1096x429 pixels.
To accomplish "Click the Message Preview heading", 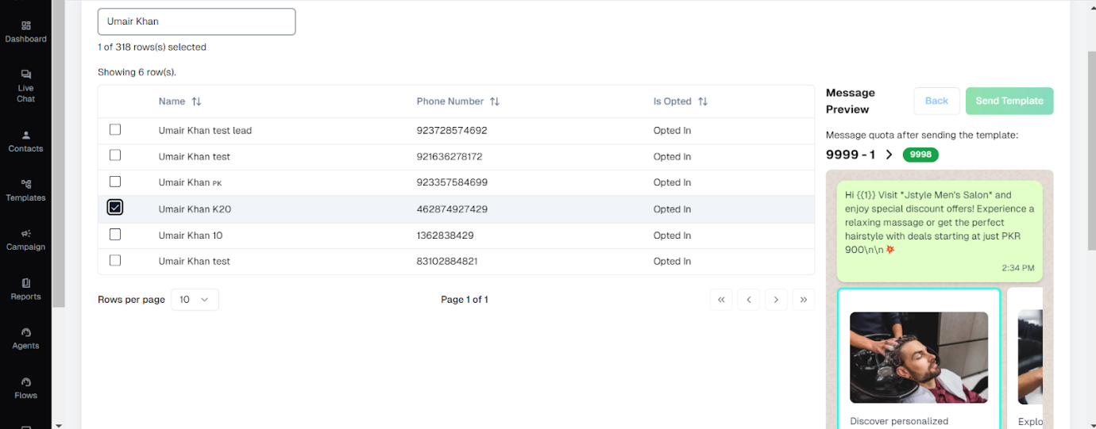I will [x=851, y=102].
